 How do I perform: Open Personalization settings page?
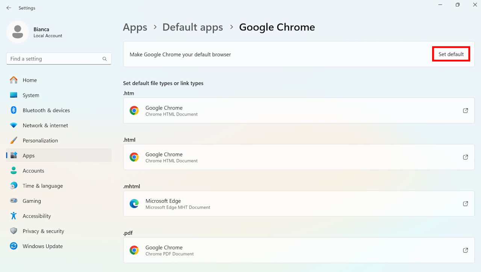click(40, 140)
